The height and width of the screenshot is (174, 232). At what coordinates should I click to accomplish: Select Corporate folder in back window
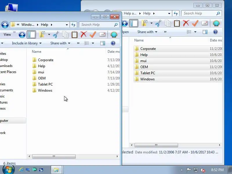click(148, 48)
